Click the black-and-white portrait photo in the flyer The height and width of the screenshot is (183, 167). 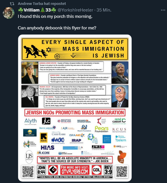click(30, 96)
